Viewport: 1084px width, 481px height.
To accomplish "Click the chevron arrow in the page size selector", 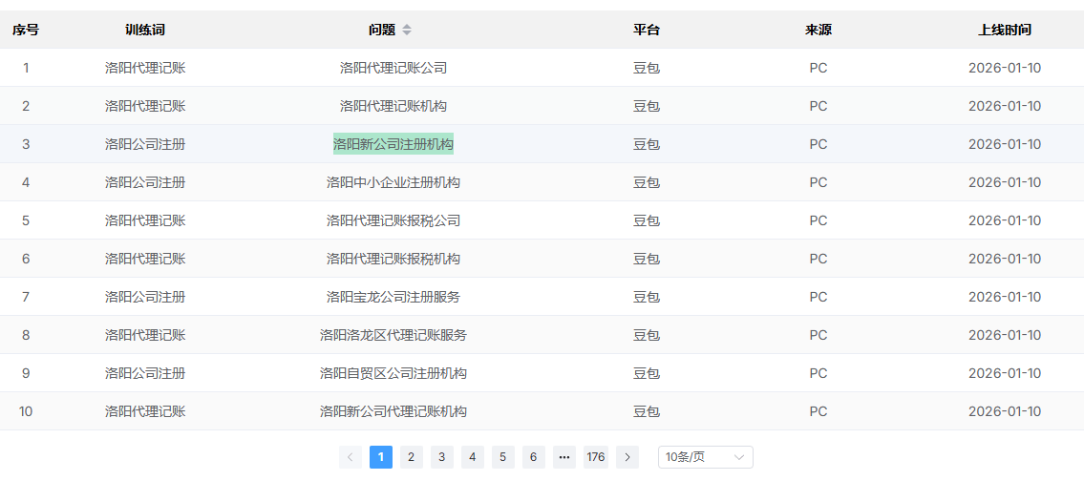I will click(x=739, y=457).
